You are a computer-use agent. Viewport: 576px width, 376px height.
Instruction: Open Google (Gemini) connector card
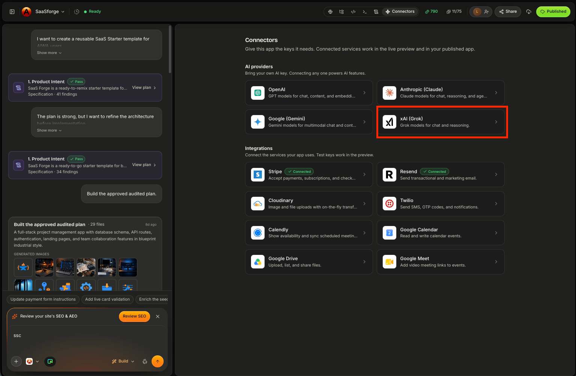309,122
